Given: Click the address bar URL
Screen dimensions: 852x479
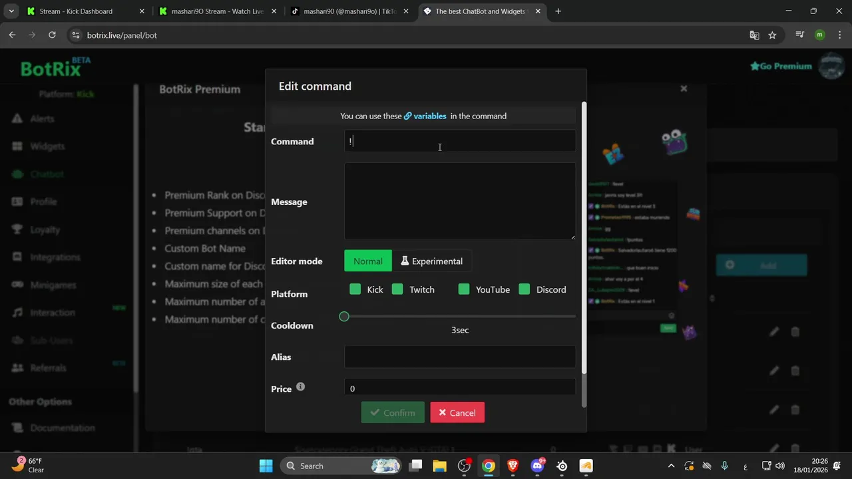Looking at the screenshot, I should coord(122,35).
